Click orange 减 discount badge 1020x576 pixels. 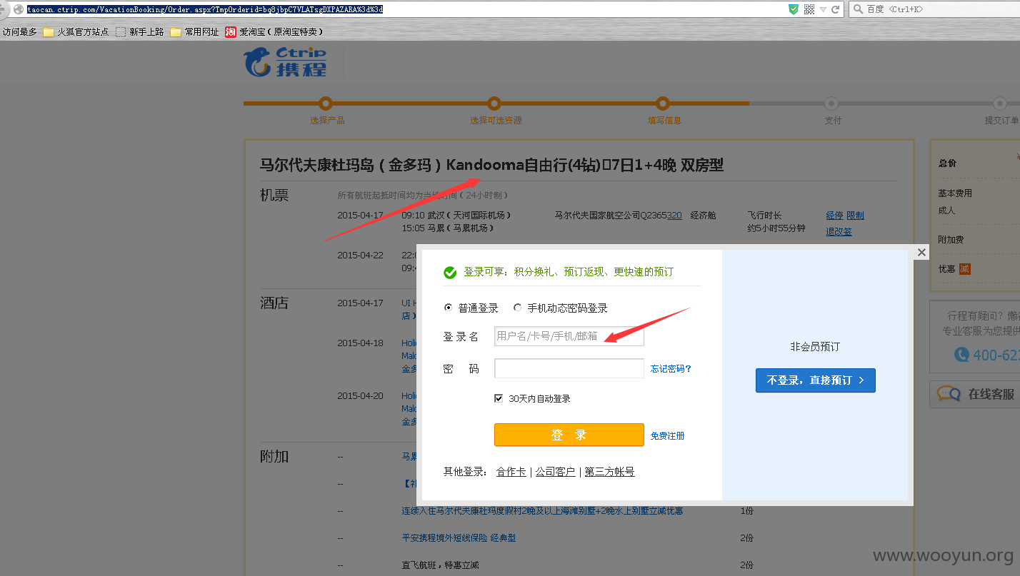coord(964,269)
